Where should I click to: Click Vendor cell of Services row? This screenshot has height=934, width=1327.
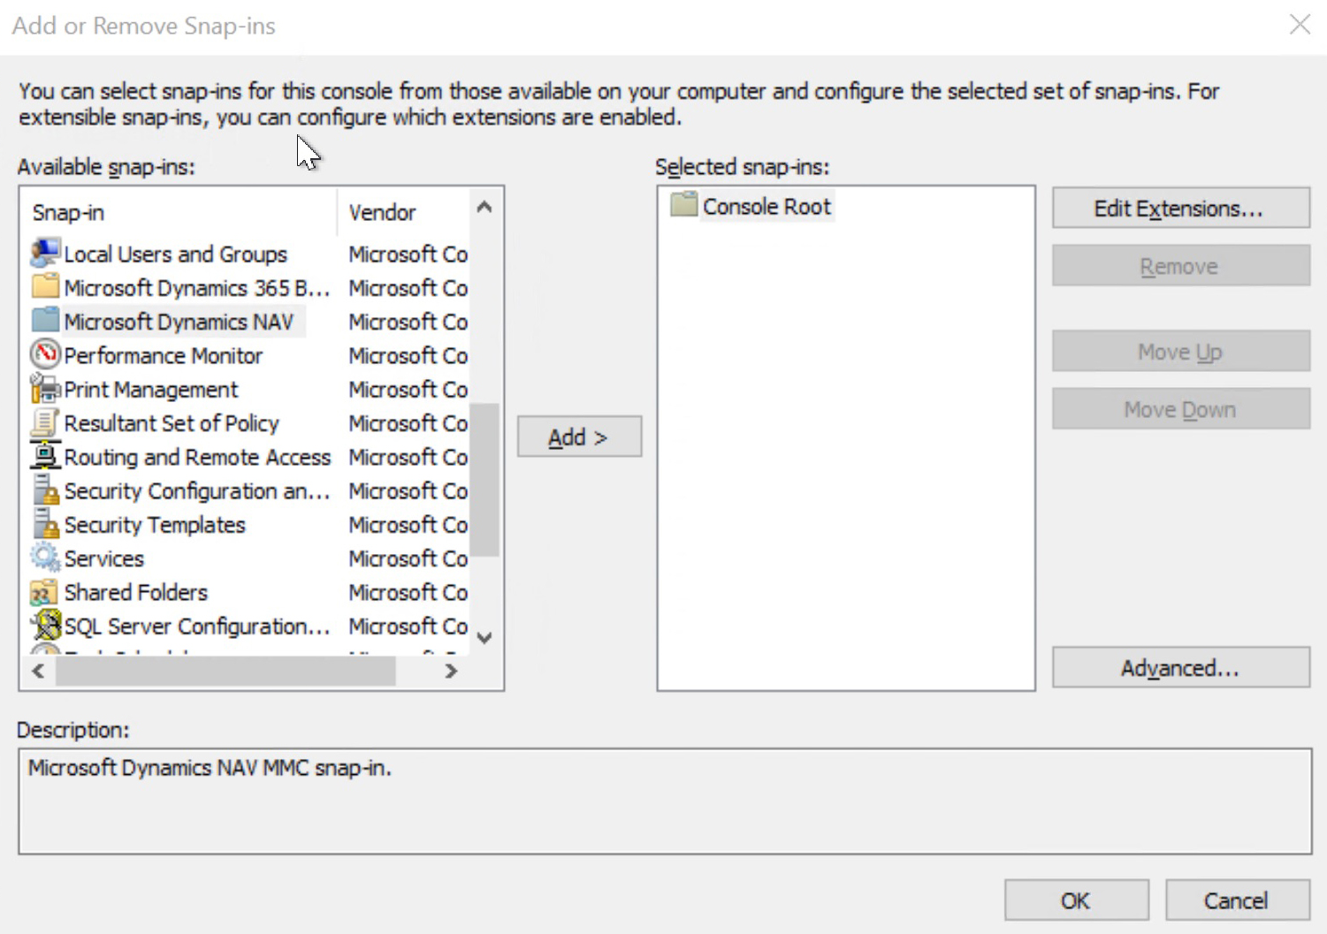pyautogui.click(x=408, y=558)
